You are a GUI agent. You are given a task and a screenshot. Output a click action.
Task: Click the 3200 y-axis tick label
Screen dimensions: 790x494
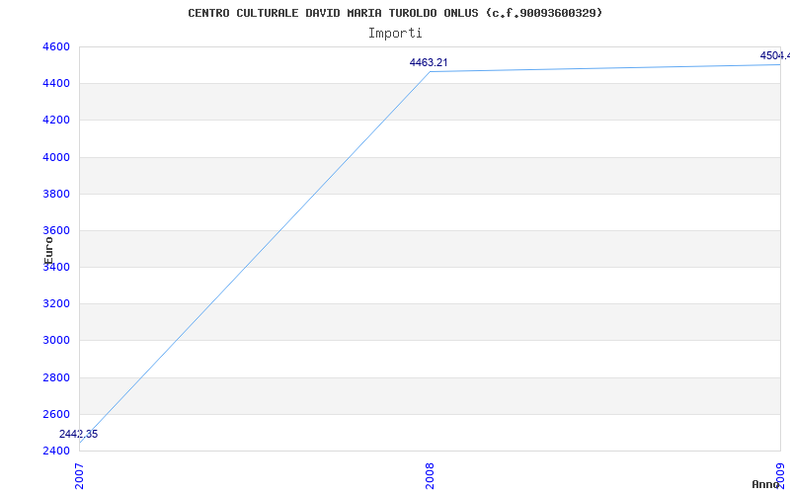coord(56,304)
